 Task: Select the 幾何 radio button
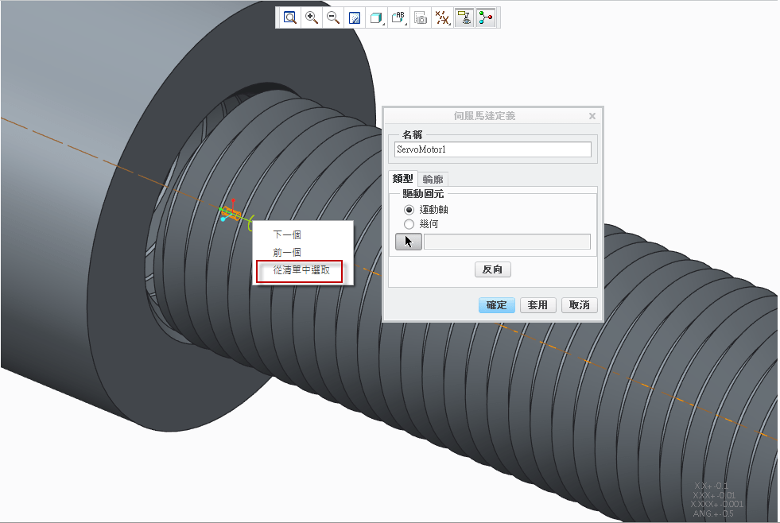409,224
